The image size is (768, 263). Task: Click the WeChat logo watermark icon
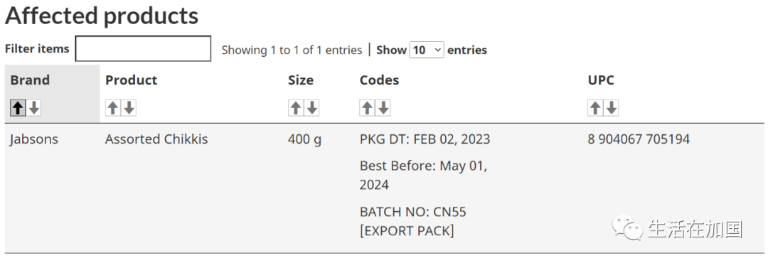coord(626,228)
